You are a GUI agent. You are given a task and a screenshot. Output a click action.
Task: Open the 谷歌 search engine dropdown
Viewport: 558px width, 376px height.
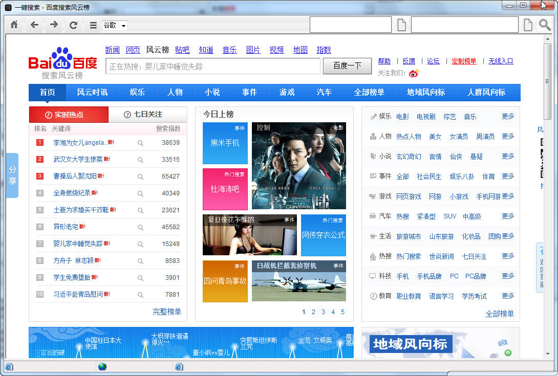coord(115,25)
